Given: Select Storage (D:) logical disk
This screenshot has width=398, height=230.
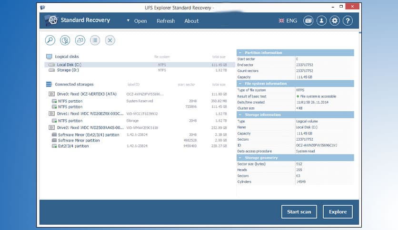Looking at the screenshot, I should (139, 70).
